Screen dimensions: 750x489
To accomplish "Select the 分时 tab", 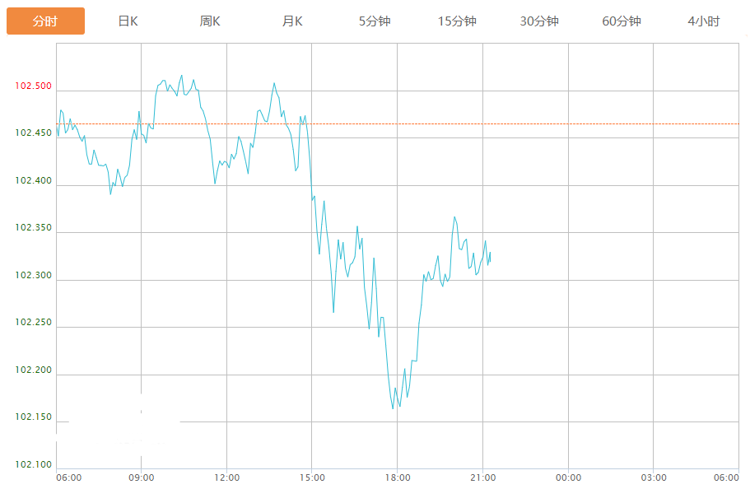I will pos(45,21).
